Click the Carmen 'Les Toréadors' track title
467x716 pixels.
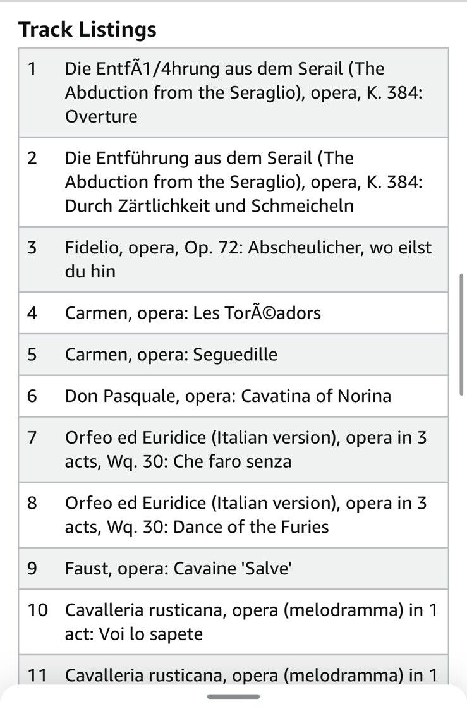(193, 313)
